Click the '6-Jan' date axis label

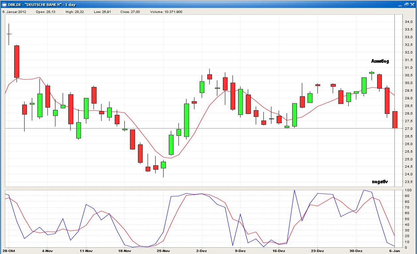(x=394, y=251)
